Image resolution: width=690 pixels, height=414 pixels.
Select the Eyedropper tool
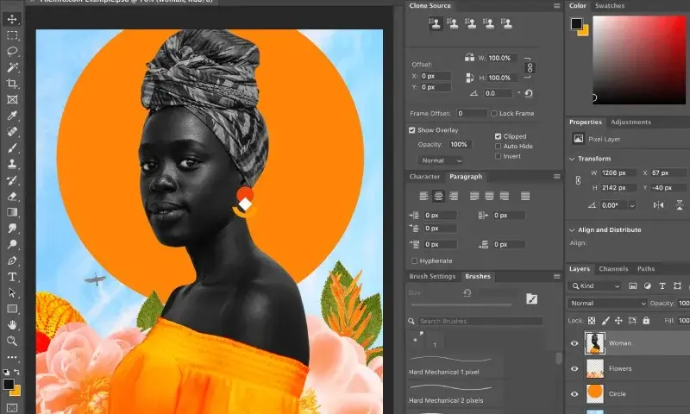[x=12, y=116]
